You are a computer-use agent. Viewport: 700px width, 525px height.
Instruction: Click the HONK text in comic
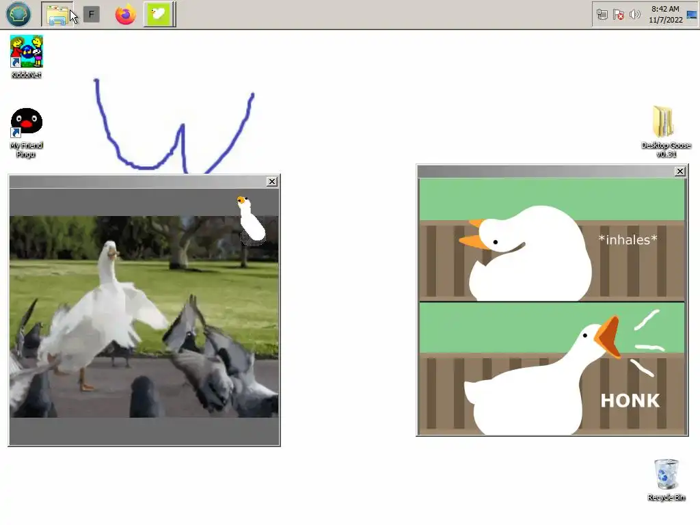pyautogui.click(x=630, y=401)
